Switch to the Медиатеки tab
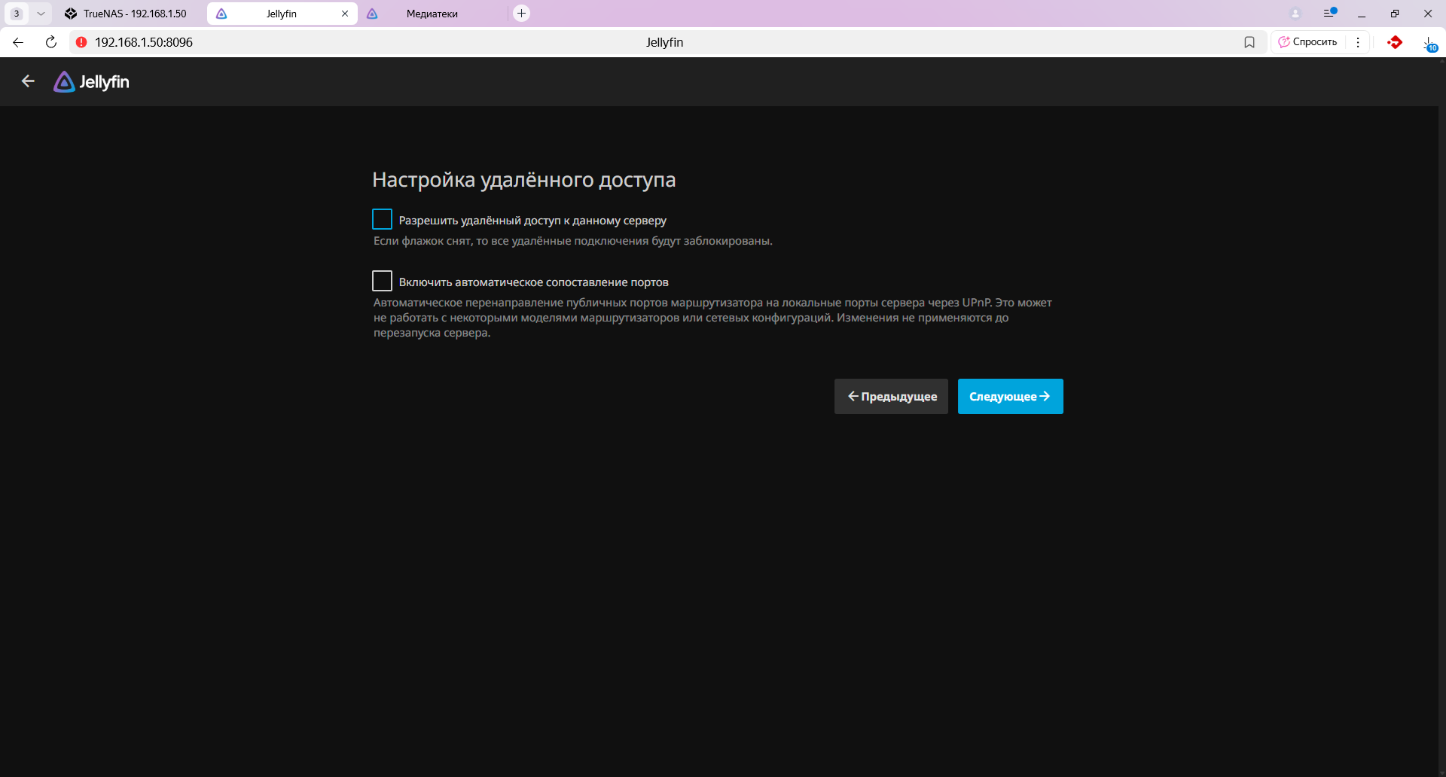The height and width of the screenshot is (777, 1446). click(x=432, y=14)
